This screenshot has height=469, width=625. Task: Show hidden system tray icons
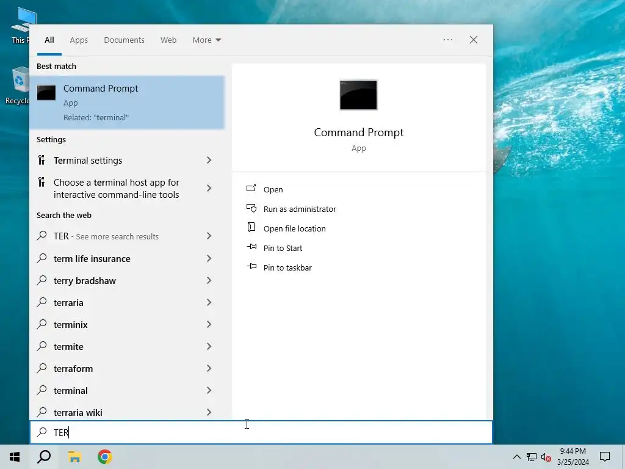click(516, 457)
